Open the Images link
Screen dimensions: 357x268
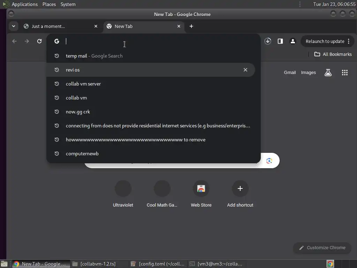click(308, 73)
